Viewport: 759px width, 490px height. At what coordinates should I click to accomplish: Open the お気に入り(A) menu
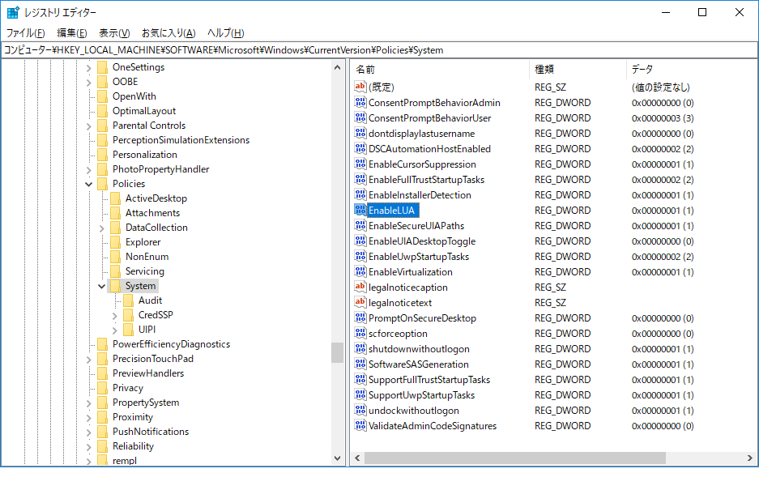[x=168, y=33]
